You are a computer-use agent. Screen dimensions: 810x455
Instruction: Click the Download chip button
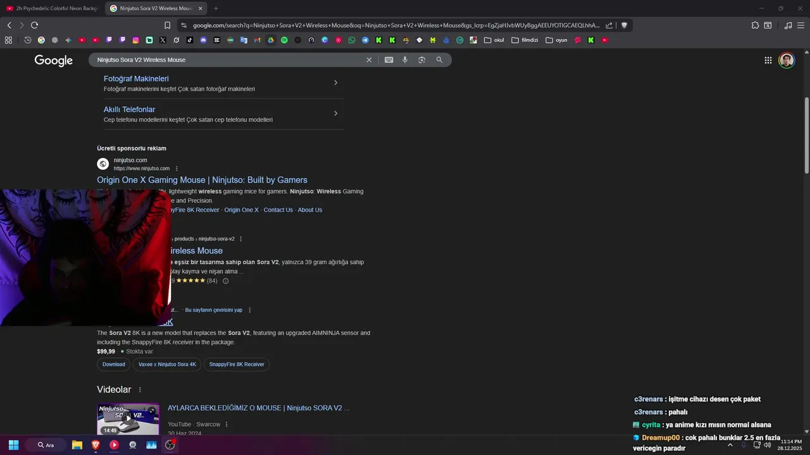click(x=114, y=365)
